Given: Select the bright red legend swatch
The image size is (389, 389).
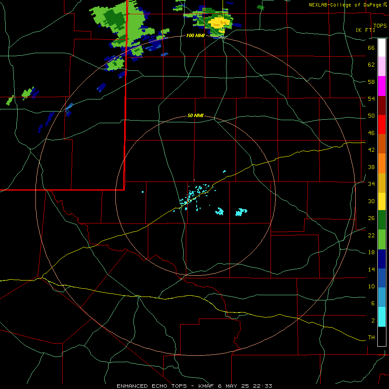Looking at the screenshot, I should [382, 124].
